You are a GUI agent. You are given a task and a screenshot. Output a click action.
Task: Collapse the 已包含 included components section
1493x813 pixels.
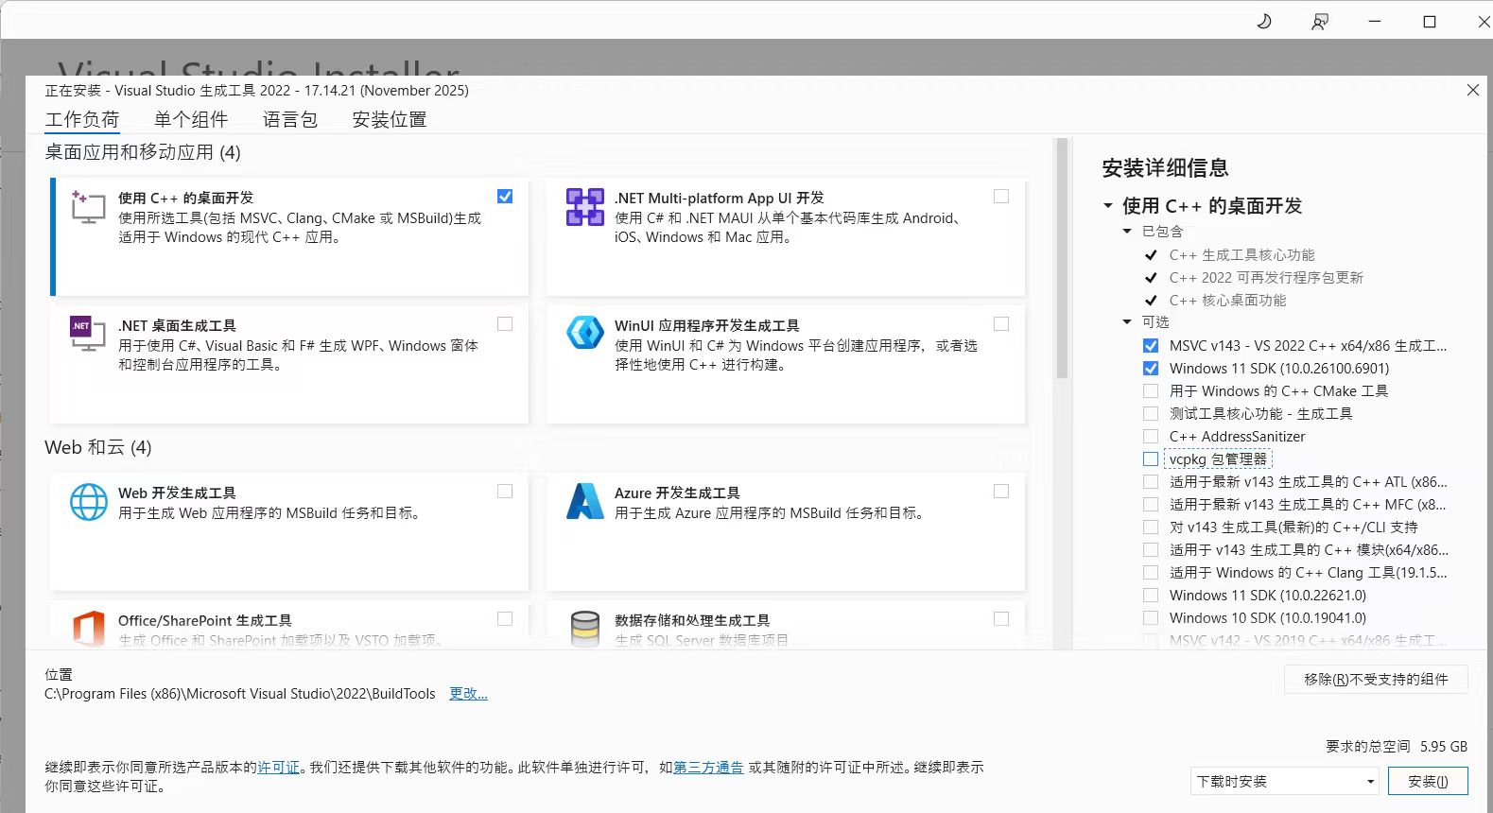click(x=1127, y=232)
